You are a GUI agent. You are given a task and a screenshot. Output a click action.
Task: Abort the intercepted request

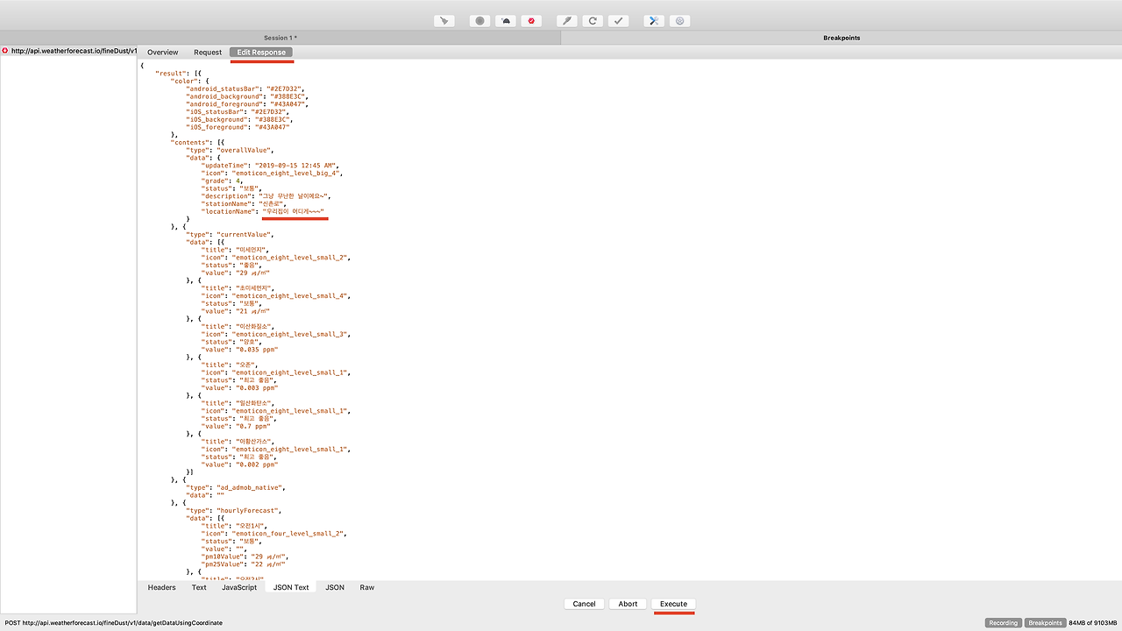pos(628,603)
